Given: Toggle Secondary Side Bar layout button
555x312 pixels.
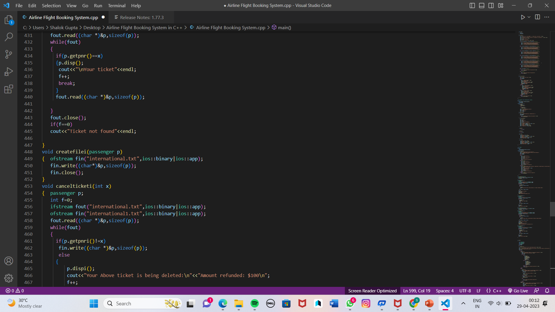Looking at the screenshot, I should pos(491,5).
